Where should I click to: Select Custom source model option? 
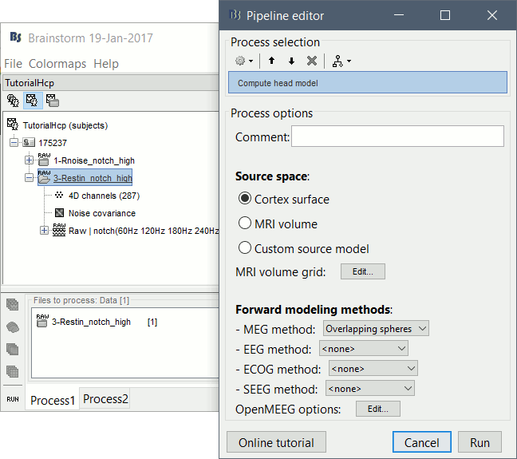[245, 248]
